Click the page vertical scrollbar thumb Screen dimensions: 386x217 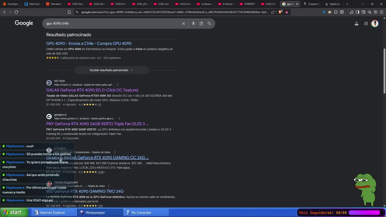(x=384, y=71)
